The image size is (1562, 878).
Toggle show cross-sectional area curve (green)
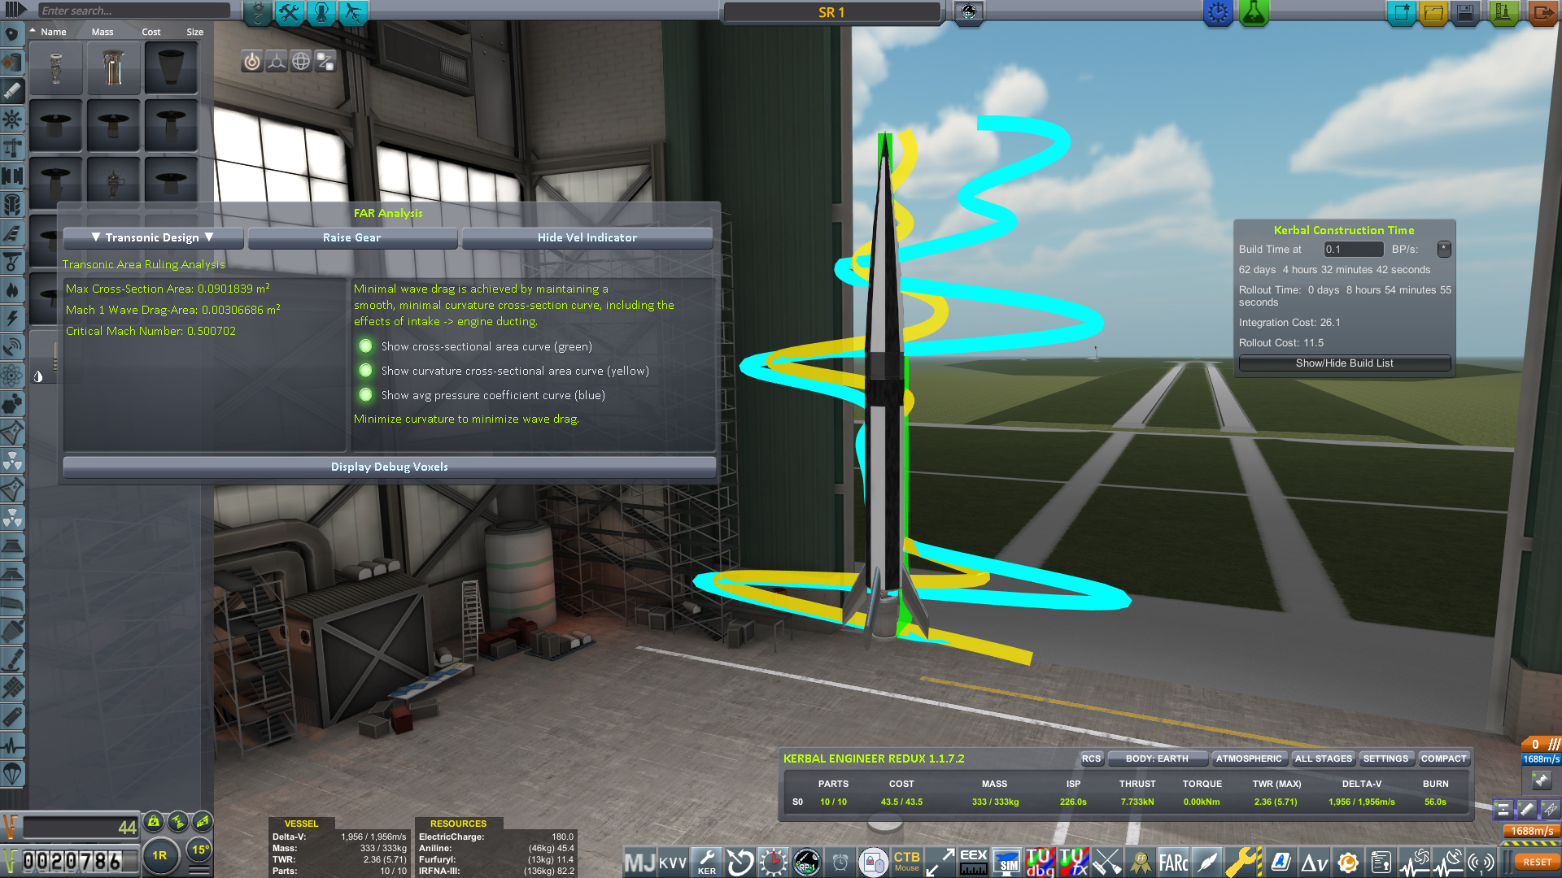point(366,346)
